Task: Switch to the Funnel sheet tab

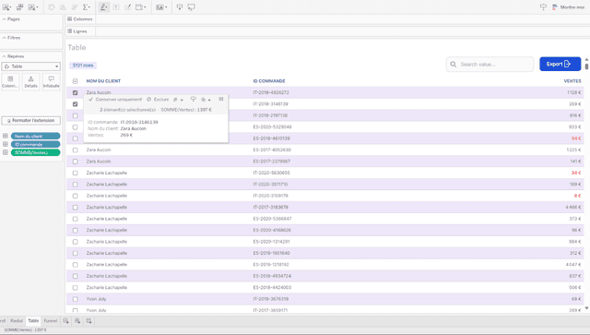Action: (51, 320)
